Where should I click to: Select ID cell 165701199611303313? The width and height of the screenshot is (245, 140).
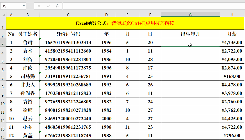coord(68,42)
